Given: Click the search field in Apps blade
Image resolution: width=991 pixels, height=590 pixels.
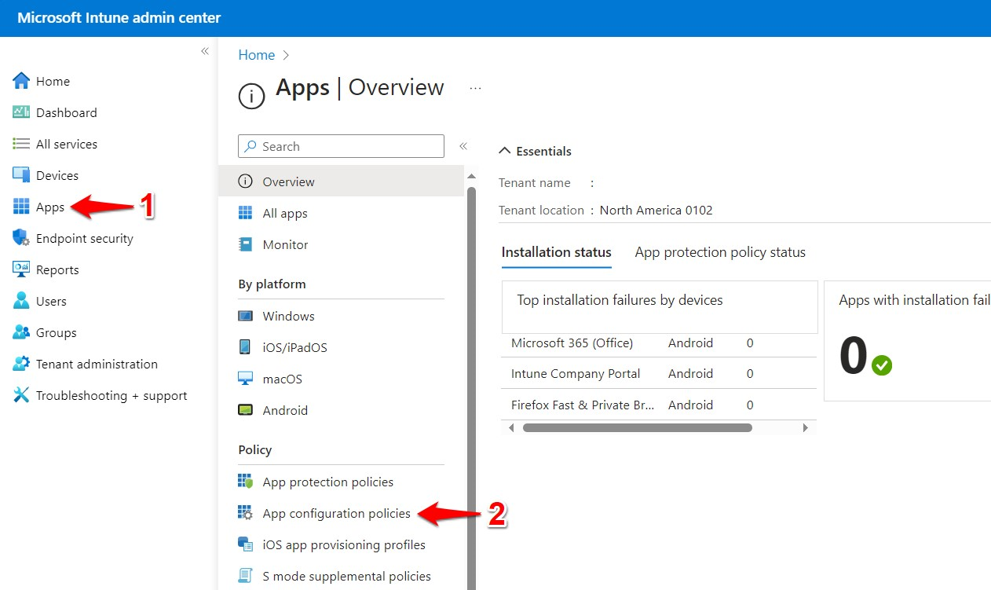Looking at the screenshot, I should point(340,146).
